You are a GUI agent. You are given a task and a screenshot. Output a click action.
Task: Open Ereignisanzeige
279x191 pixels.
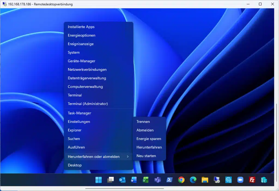click(98, 44)
